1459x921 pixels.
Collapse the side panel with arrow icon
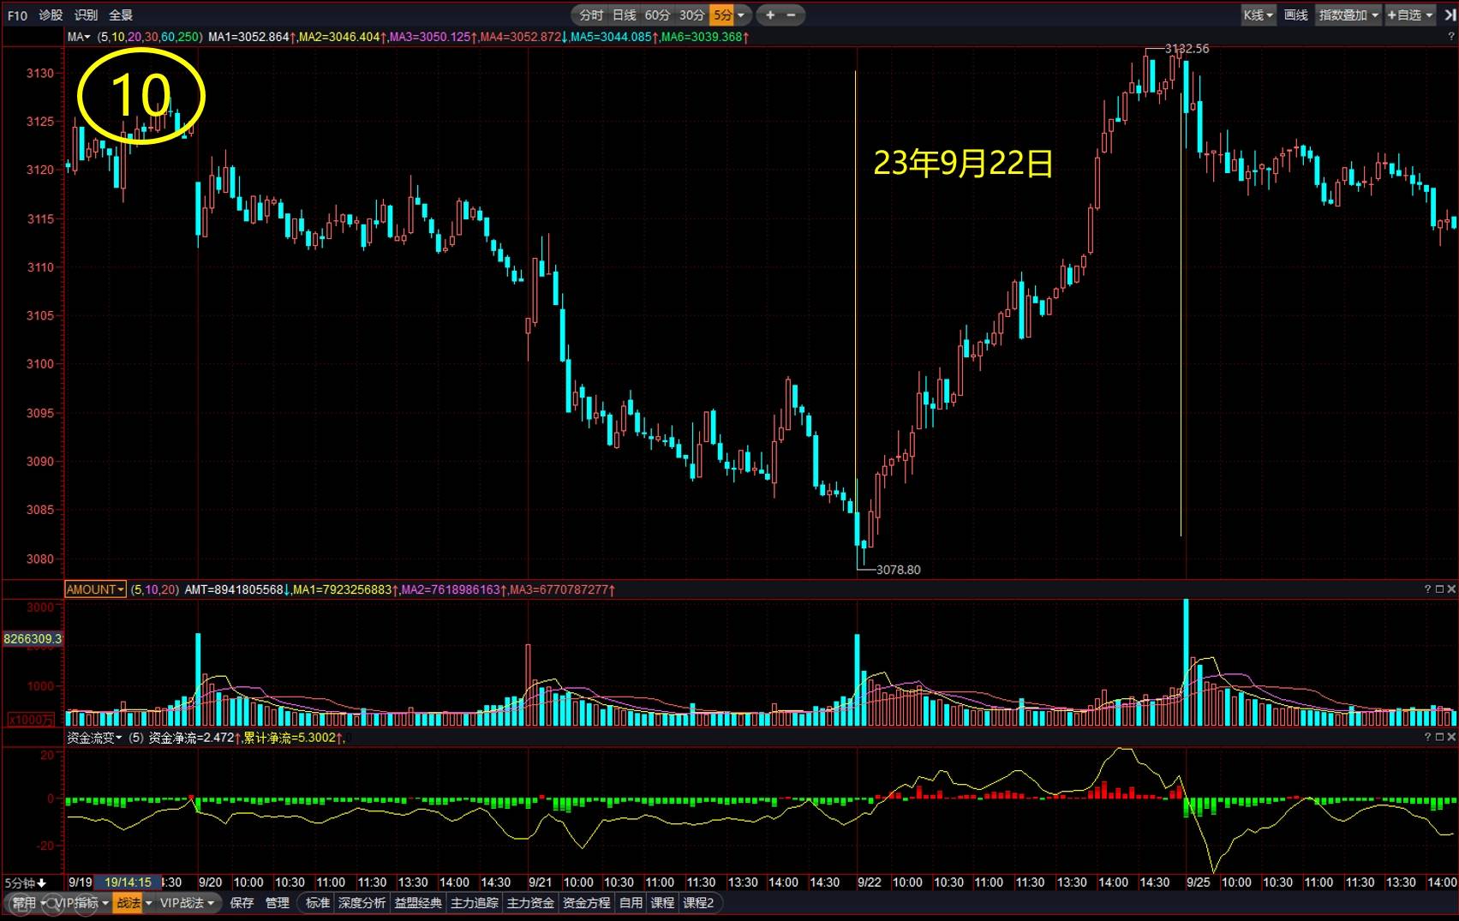pyautogui.click(x=1450, y=15)
